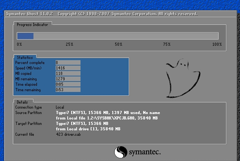Click the ghost mascot drawing

[x=182, y=78]
